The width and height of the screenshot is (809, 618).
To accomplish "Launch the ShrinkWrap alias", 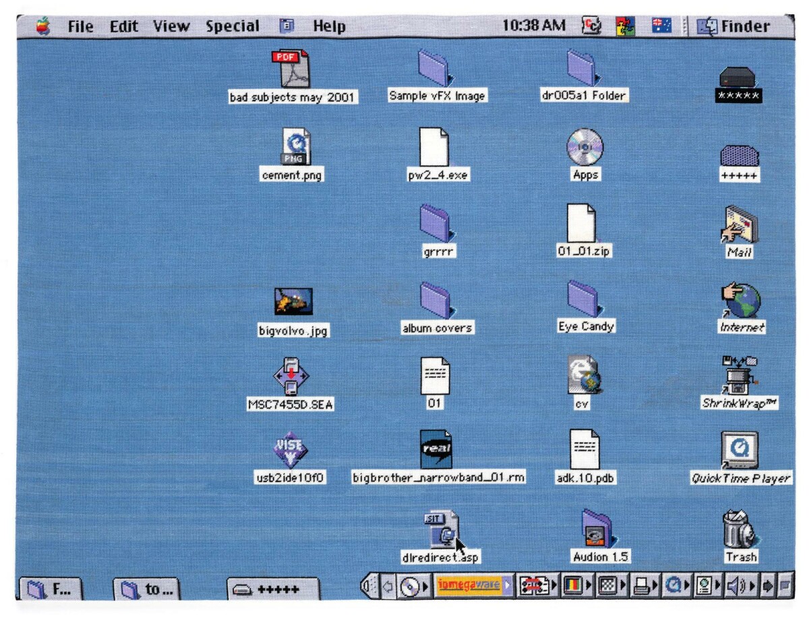I will 740,376.
